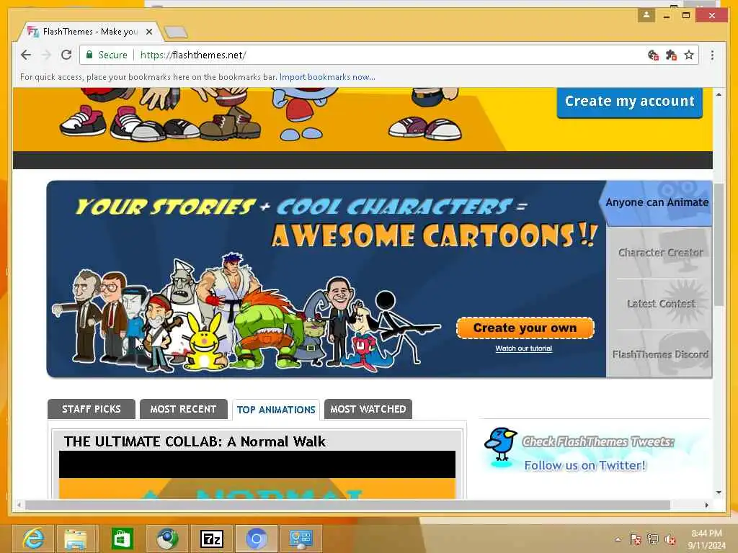Open the Watch our tutorial link
This screenshot has height=553, width=738.
pyautogui.click(x=523, y=349)
